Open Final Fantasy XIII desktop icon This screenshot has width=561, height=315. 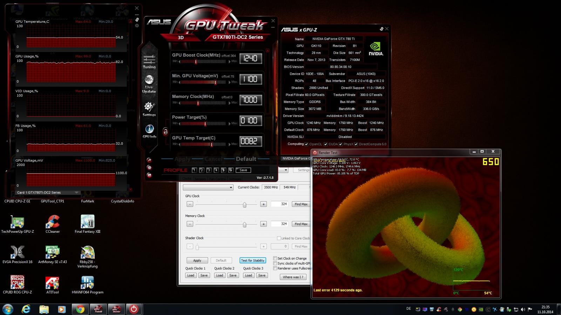pos(87,224)
